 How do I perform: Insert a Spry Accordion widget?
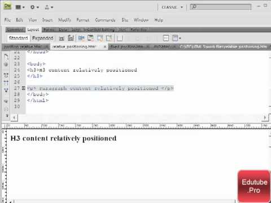click(100, 38)
